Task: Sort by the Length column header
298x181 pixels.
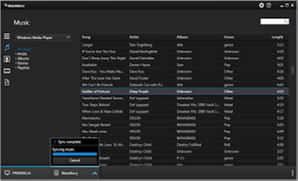Action: click(277, 37)
